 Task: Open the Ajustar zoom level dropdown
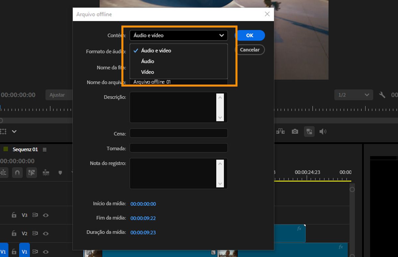point(59,95)
